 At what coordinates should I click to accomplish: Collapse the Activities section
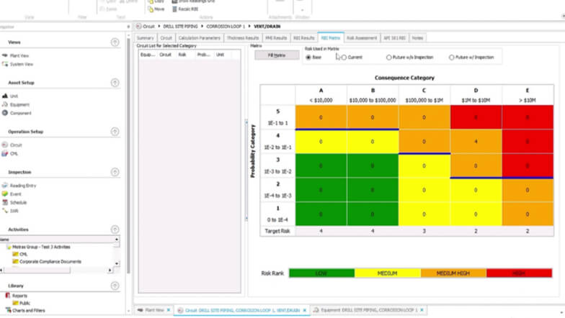115,230
